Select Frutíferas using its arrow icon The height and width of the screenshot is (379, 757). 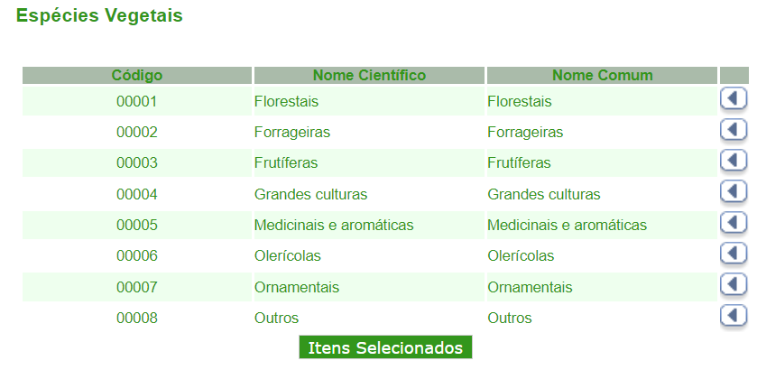click(734, 161)
